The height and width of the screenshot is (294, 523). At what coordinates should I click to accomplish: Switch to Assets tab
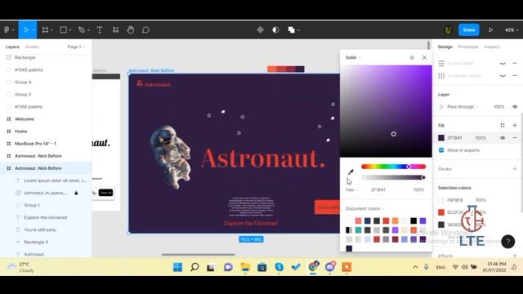click(32, 47)
